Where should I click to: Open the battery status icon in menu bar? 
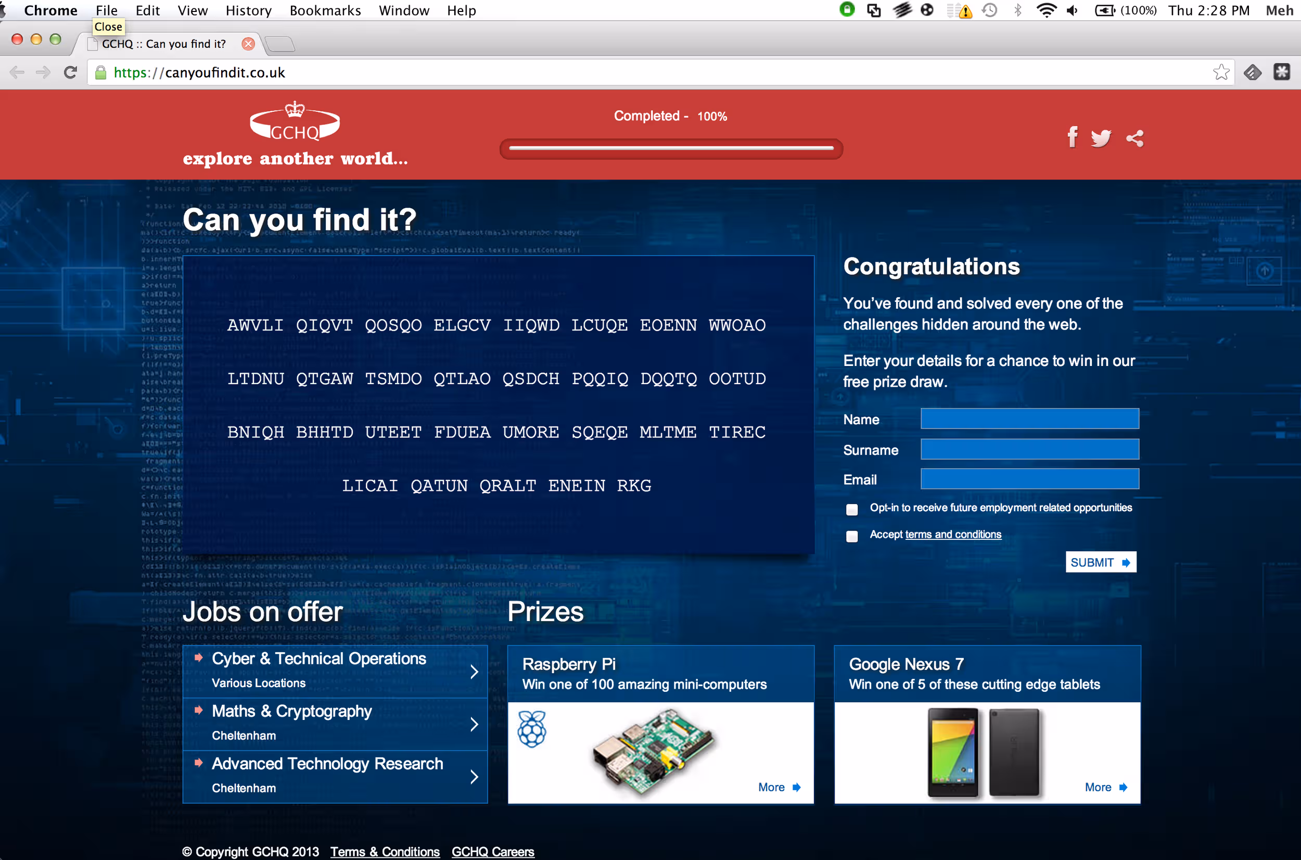1105,10
